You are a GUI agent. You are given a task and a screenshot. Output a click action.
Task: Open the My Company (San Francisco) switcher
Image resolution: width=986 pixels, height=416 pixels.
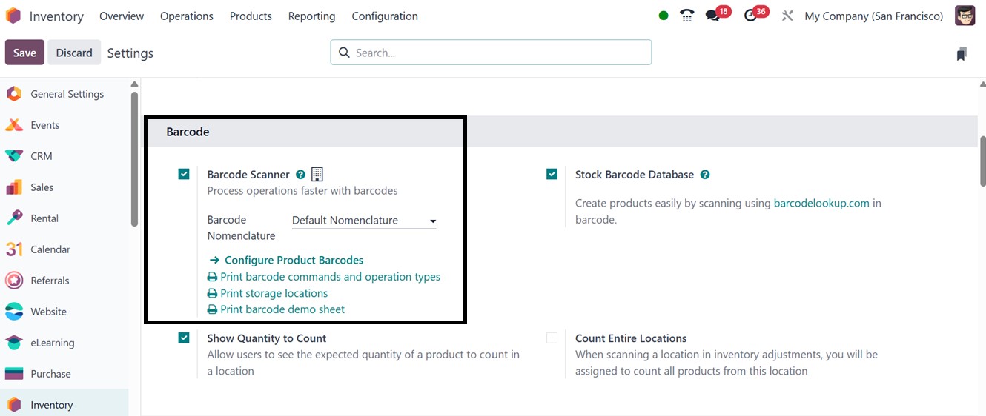pos(873,16)
